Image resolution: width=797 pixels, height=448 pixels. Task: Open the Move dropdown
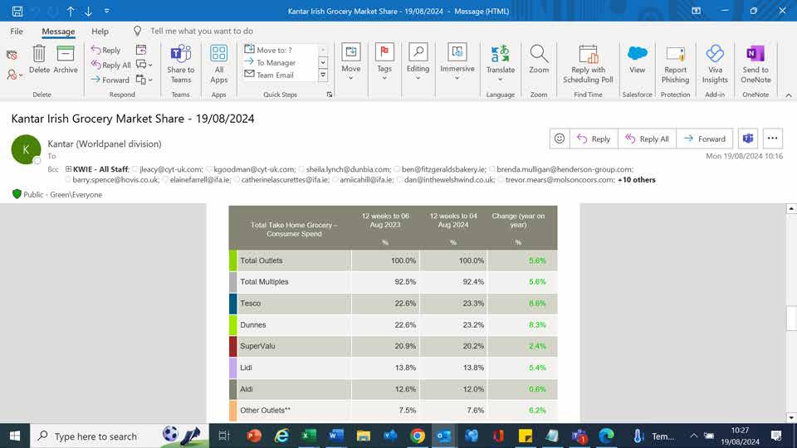[350, 62]
